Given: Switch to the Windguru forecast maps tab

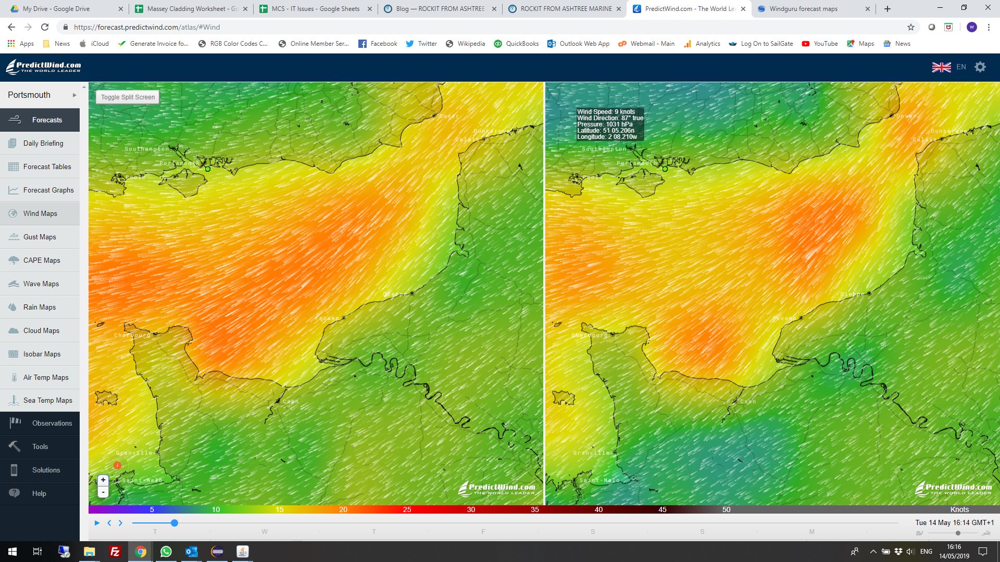Looking at the screenshot, I should tap(803, 9).
